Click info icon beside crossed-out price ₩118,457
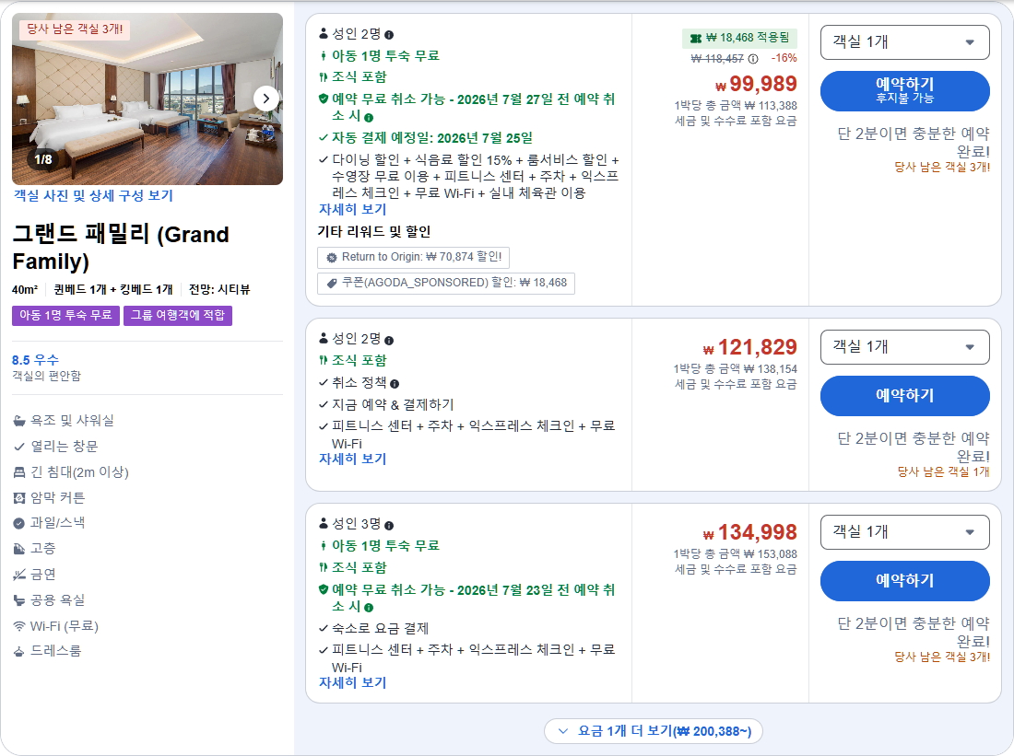 click(x=753, y=59)
